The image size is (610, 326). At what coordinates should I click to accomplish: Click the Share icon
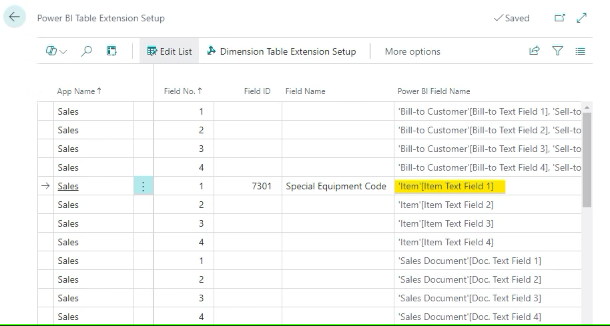point(535,51)
